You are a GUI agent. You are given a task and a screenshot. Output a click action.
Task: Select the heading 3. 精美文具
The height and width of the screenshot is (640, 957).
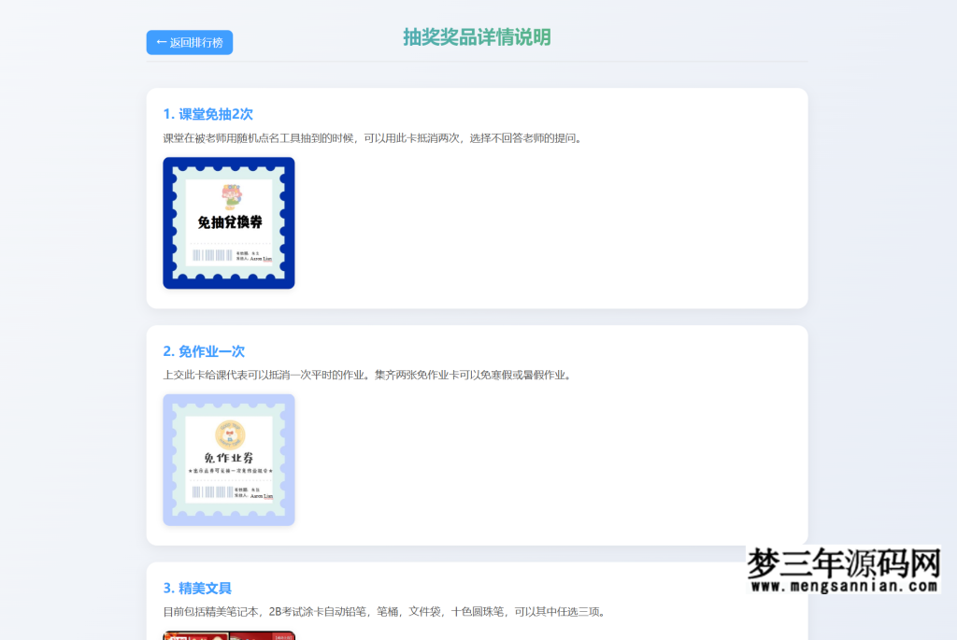click(x=197, y=588)
